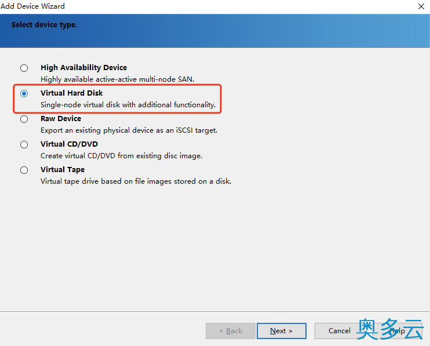Screen dimensions: 430x346
Task: Click 'Create virtual CD/DVD from existing disc image.' text
Action: point(122,156)
